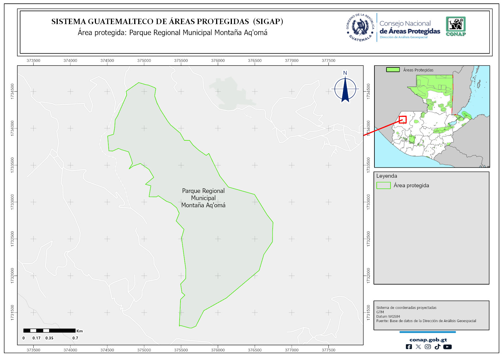
Task: Click the north arrow compass symbol
Action: (345, 88)
